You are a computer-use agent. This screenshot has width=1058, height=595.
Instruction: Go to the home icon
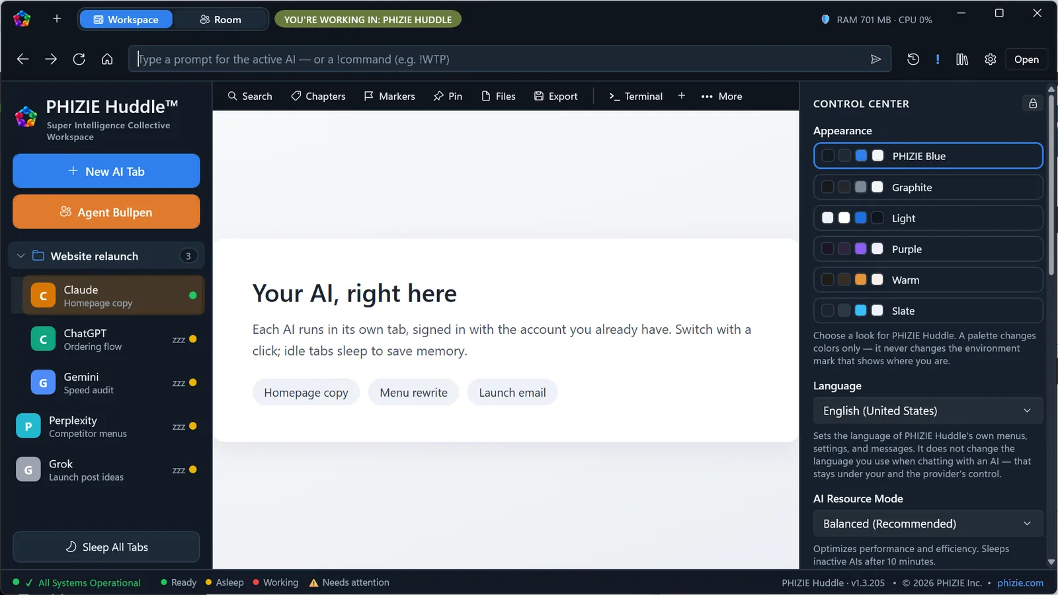pos(107,59)
